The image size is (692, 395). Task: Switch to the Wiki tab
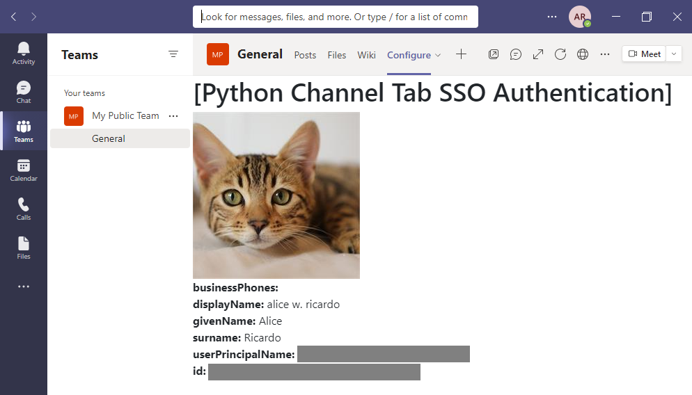(x=366, y=55)
